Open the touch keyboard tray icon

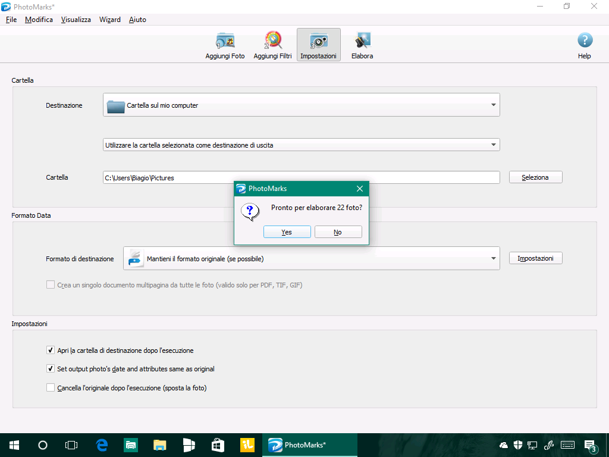567,445
